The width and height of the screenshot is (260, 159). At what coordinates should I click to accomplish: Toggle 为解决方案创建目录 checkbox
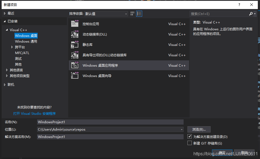click(x=190, y=136)
